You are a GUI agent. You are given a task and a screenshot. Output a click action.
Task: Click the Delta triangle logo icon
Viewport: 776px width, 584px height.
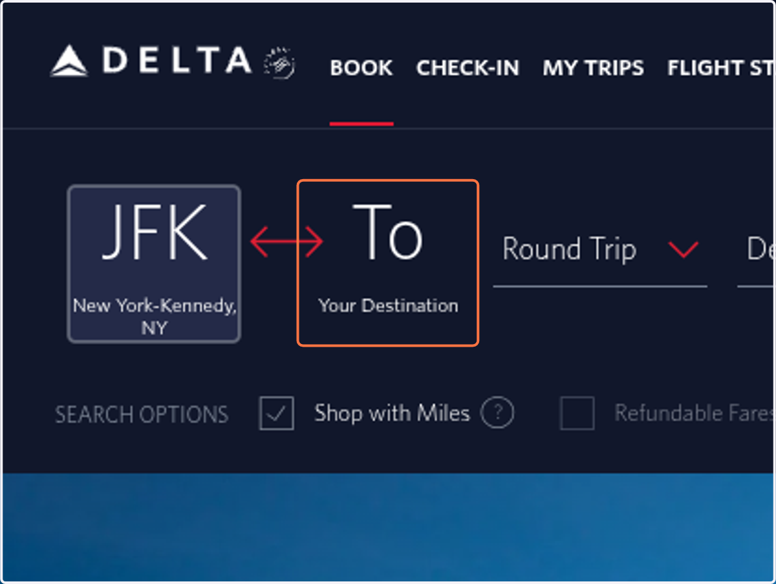[x=69, y=61]
